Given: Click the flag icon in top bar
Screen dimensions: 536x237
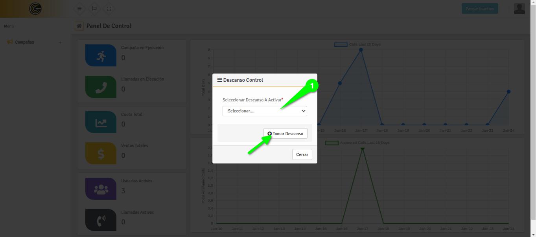Looking at the screenshot, I should tap(94, 9).
